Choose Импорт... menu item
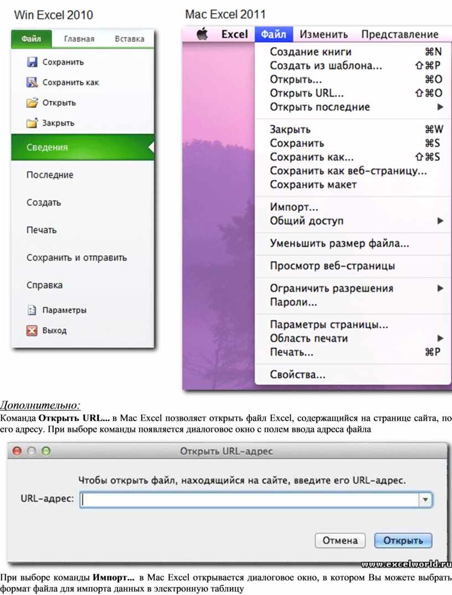Viewport: 452px width, 595px height. (353, 207)
